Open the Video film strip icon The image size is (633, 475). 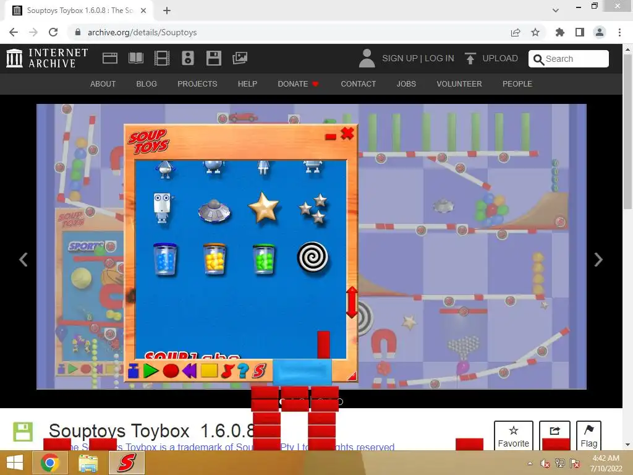click(x=162, y=58)
